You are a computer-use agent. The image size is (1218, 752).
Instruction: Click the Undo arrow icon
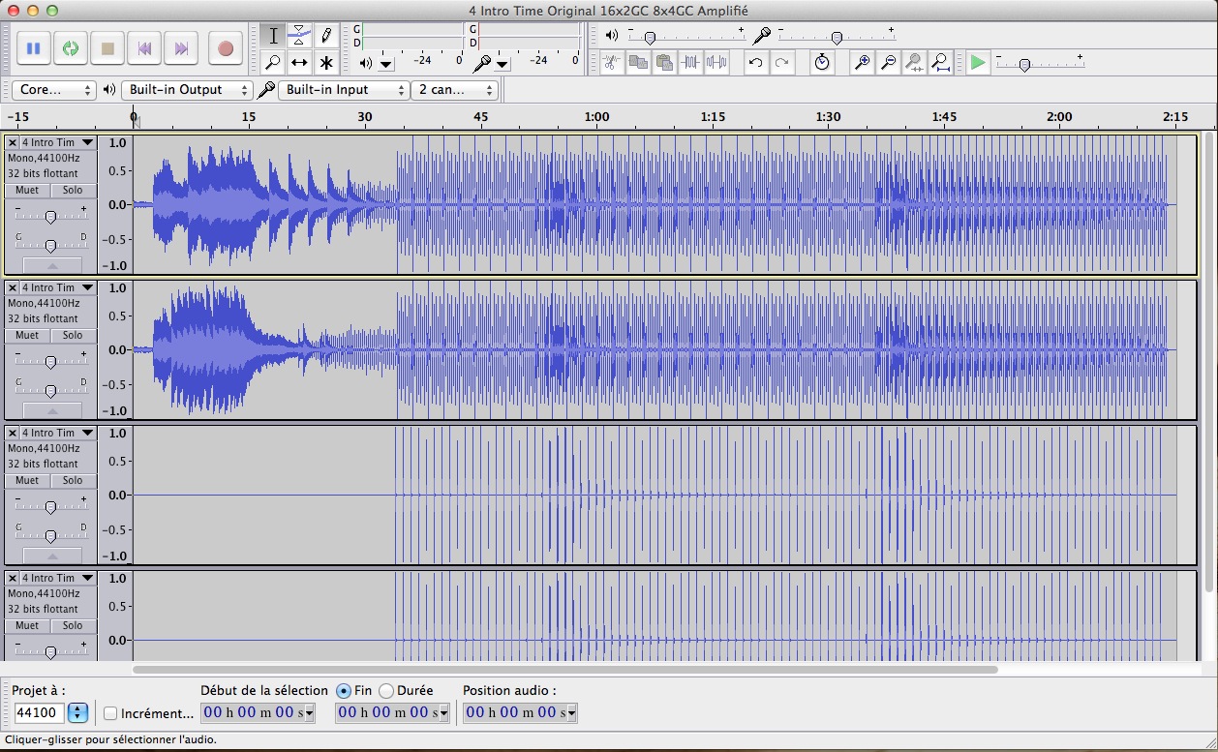point(755,63)
